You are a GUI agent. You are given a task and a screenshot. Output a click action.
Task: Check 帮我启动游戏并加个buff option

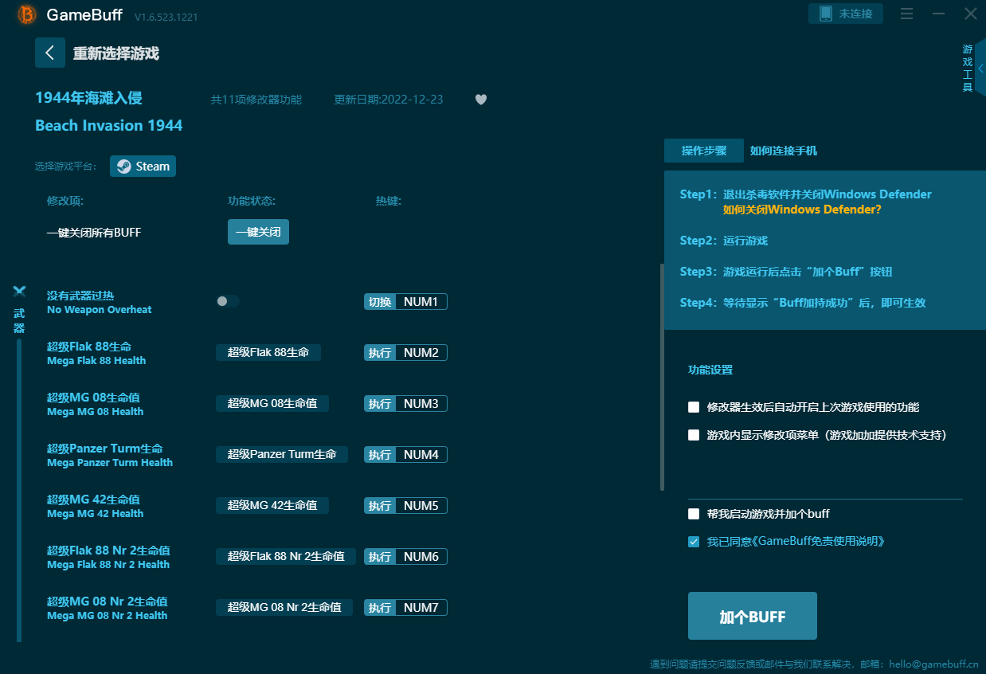point(694,514)
